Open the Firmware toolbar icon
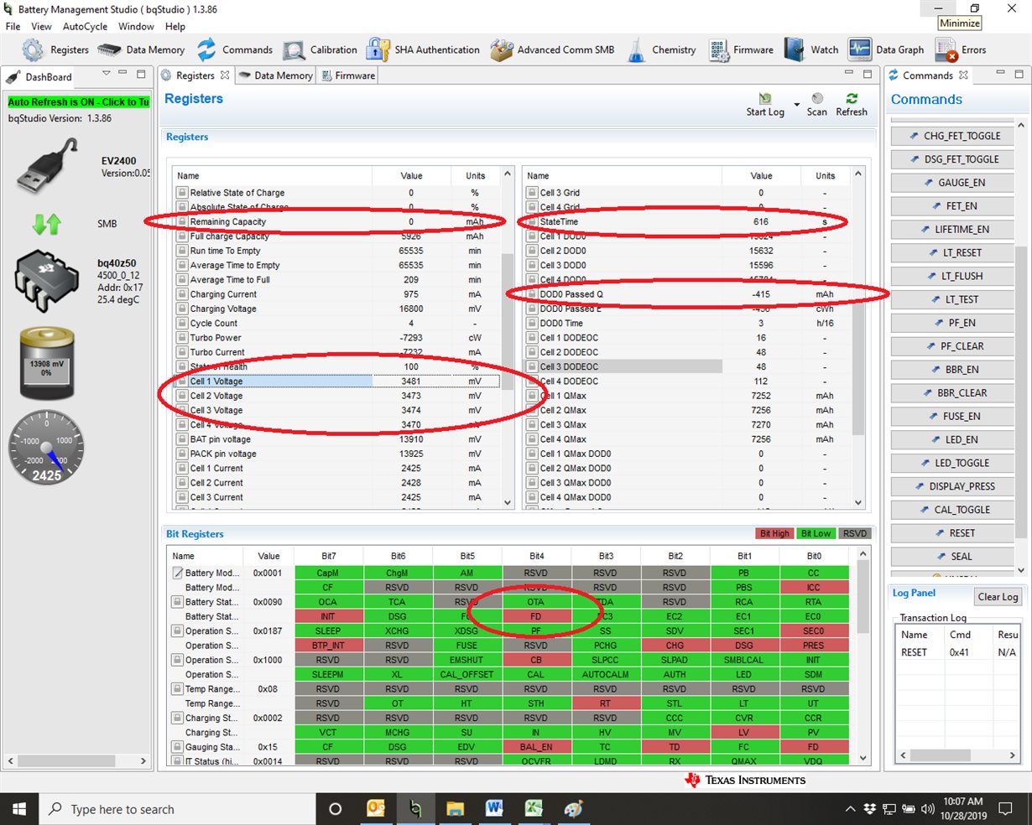Screen dimensions: 1032x825 tap(718, 49)
